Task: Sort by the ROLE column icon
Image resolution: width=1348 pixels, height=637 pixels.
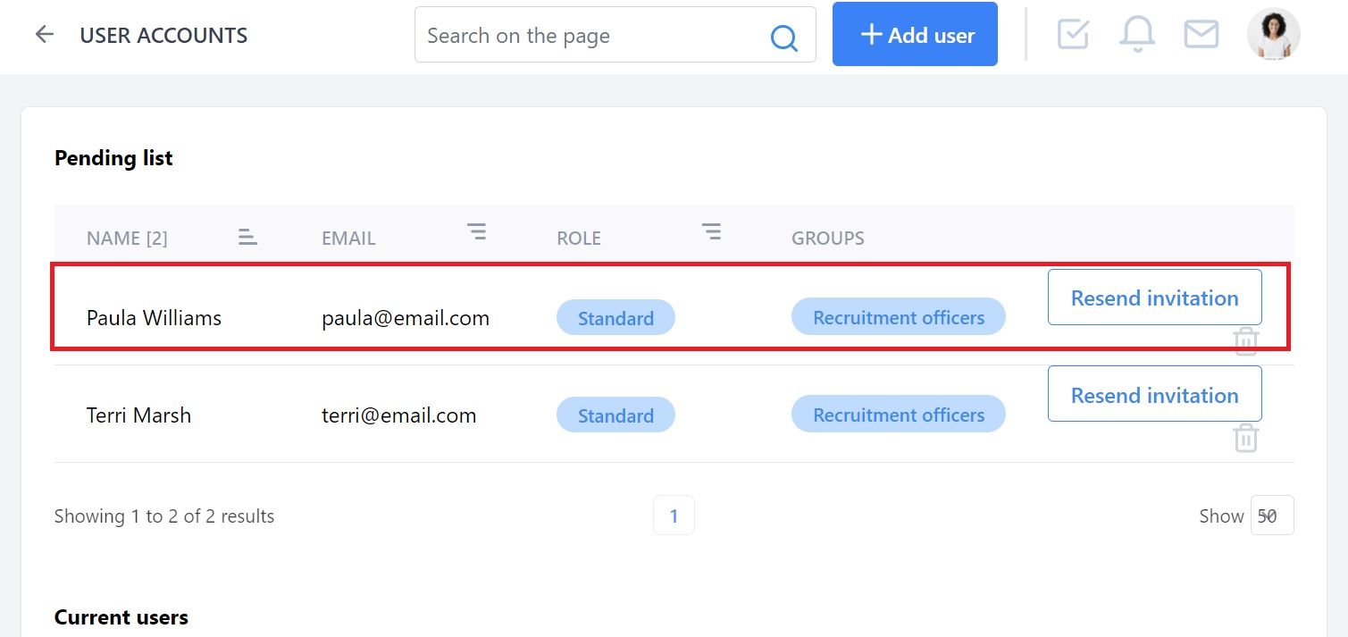Action: pyautogui.click(x=711, y=232)
